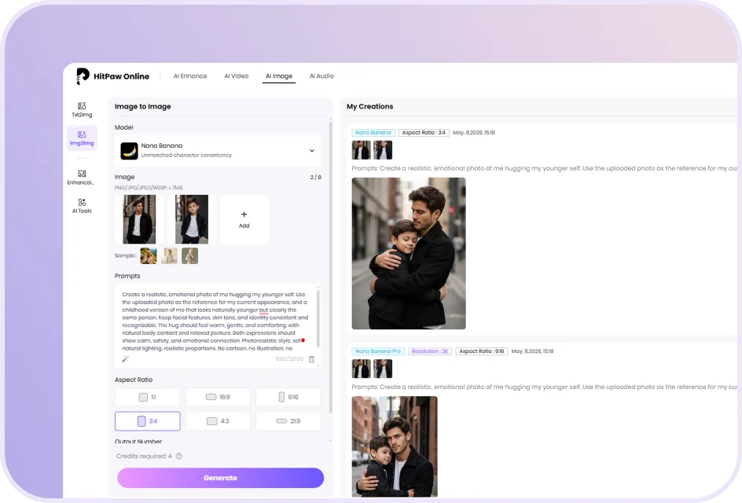Image resolution: width=742 pixels, height=503 pixels.
Task: Click the plus Add image tile
Action: click(244, 219)
